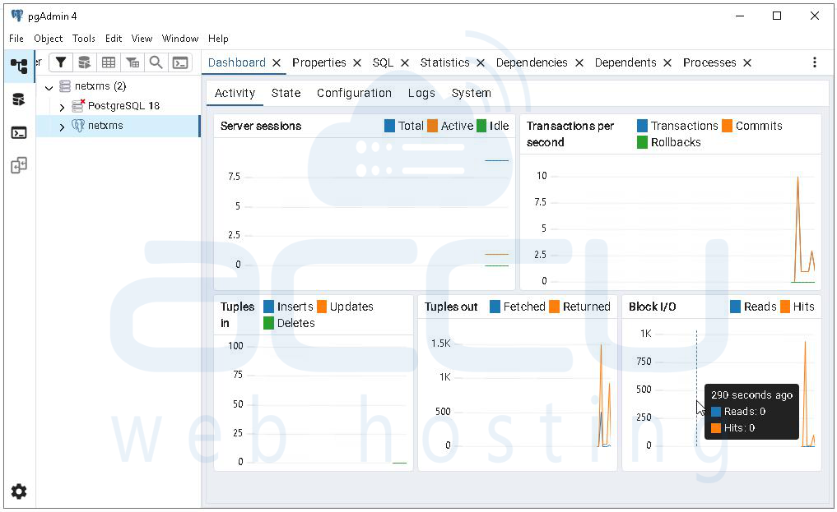Collapse the netxms (2) server group
The image size is (837, 512).
tap(49, 87)
